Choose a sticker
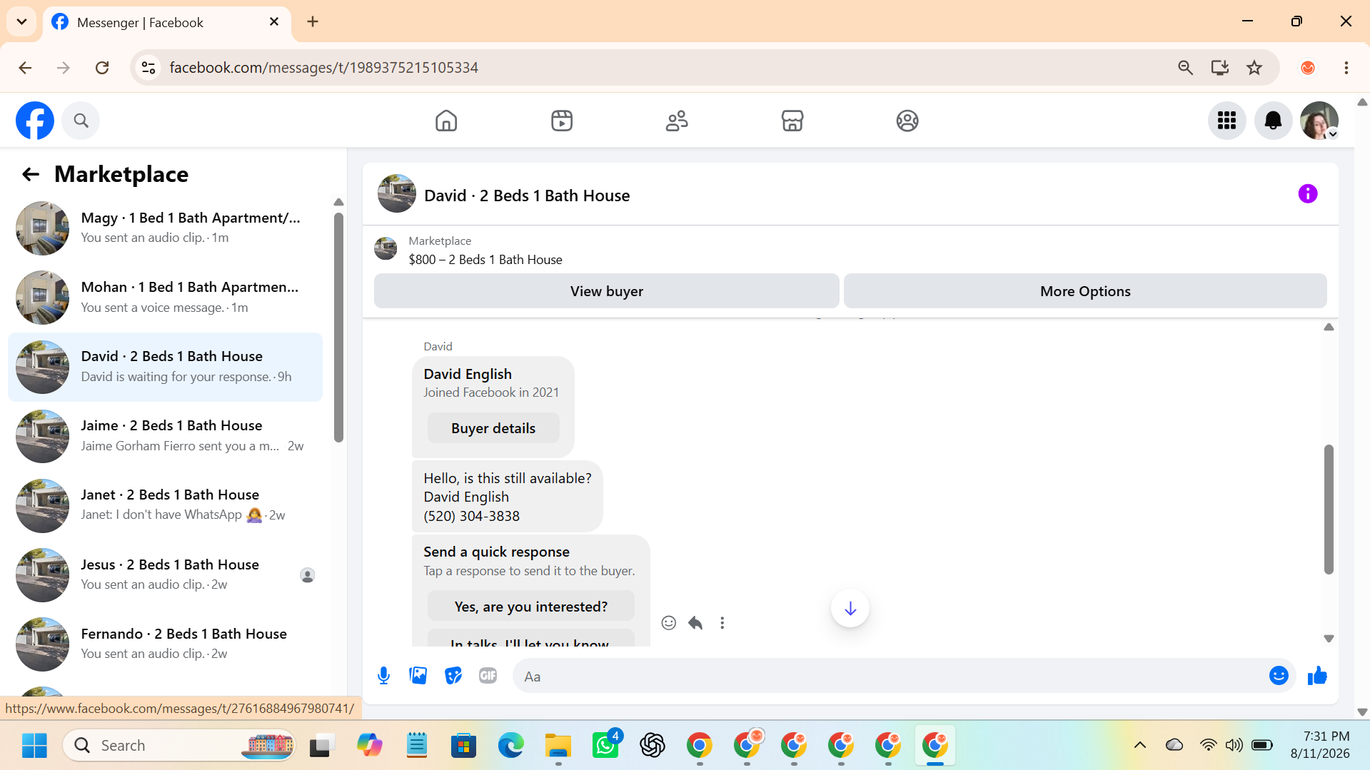 tap(453, 676)
